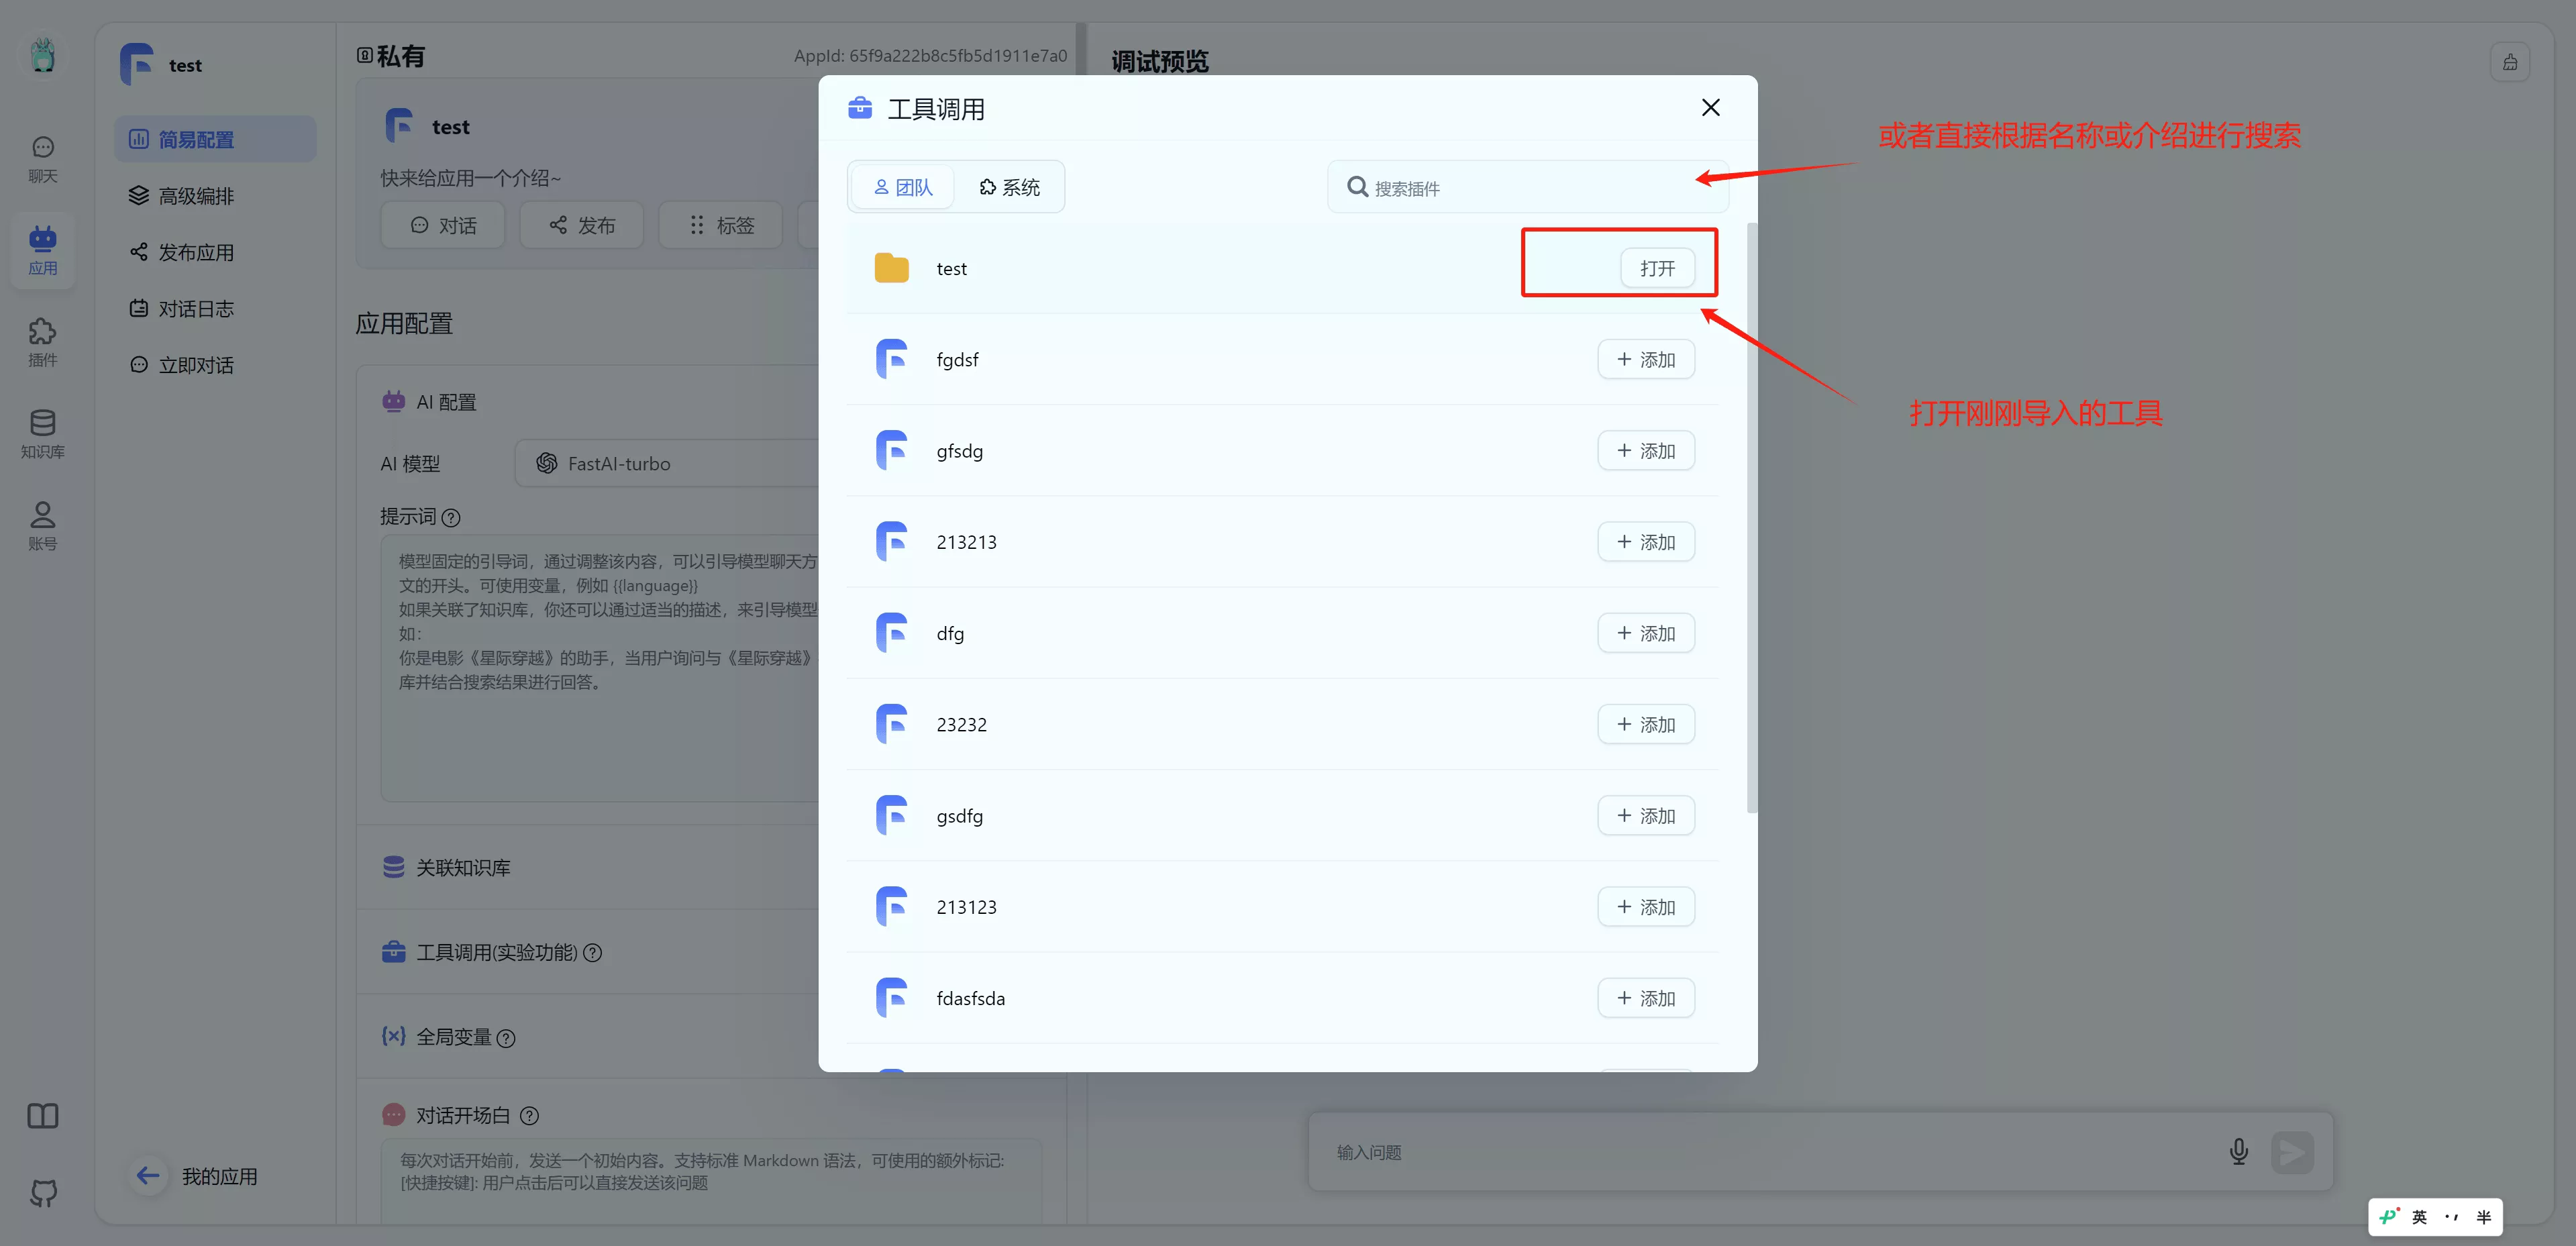Image resolution: width=2576 pixels, height=1246 pixels.
Task: Click the GitHub icon in sidebar
Action: [43, 1192]
